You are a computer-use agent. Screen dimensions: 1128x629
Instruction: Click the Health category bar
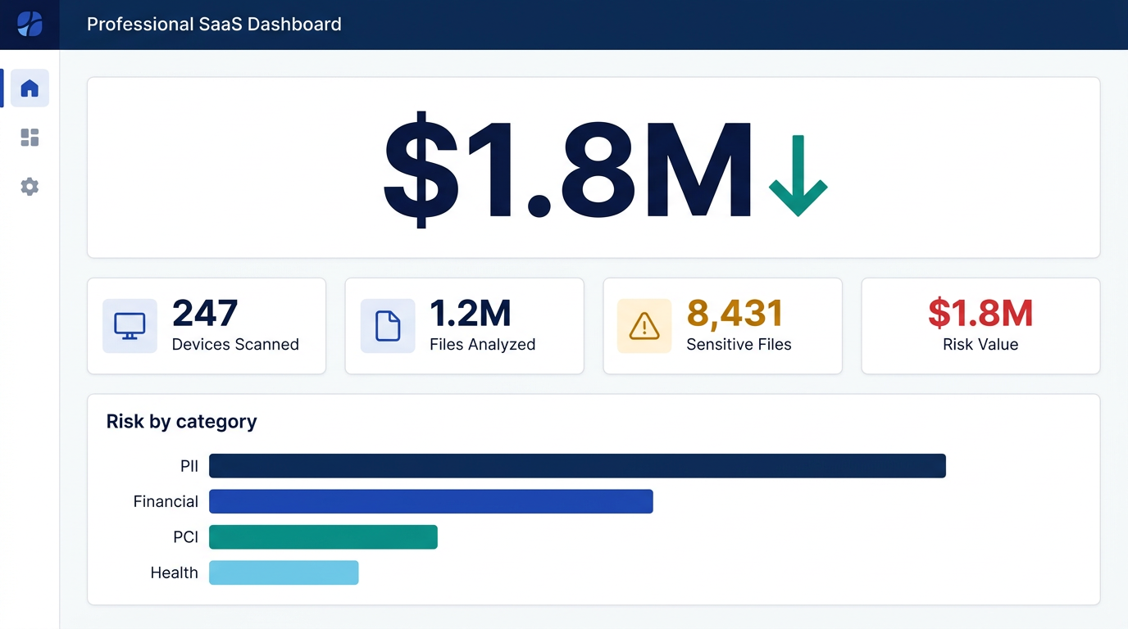click(x=284, y=572)
